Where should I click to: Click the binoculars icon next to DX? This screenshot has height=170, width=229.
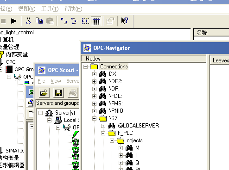tap(102, 74)
